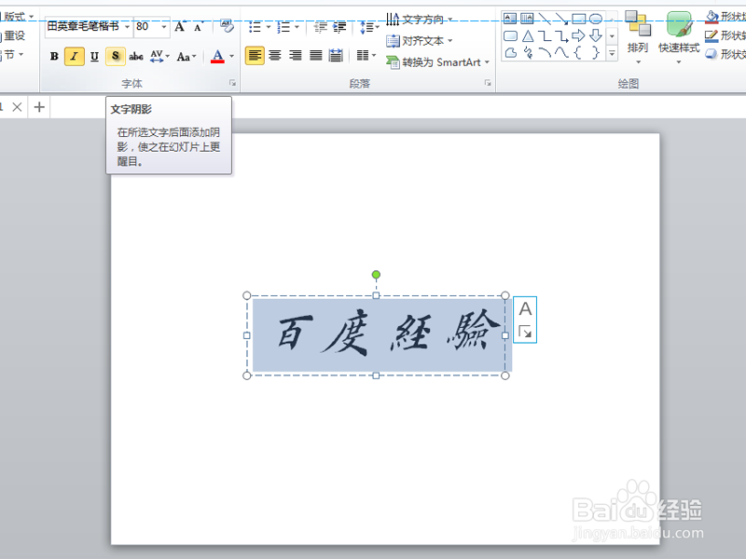Toggle bold formatting
This screenshot has height=559, width=746.
(x=54, y=56)
